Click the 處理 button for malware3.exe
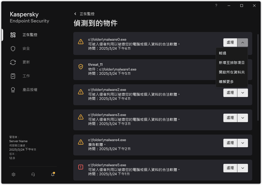 pos(230,118)
